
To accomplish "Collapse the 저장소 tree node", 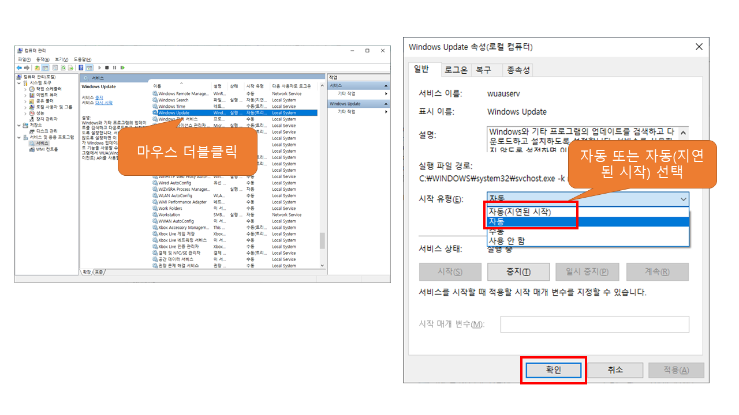I will coord(19,125).
